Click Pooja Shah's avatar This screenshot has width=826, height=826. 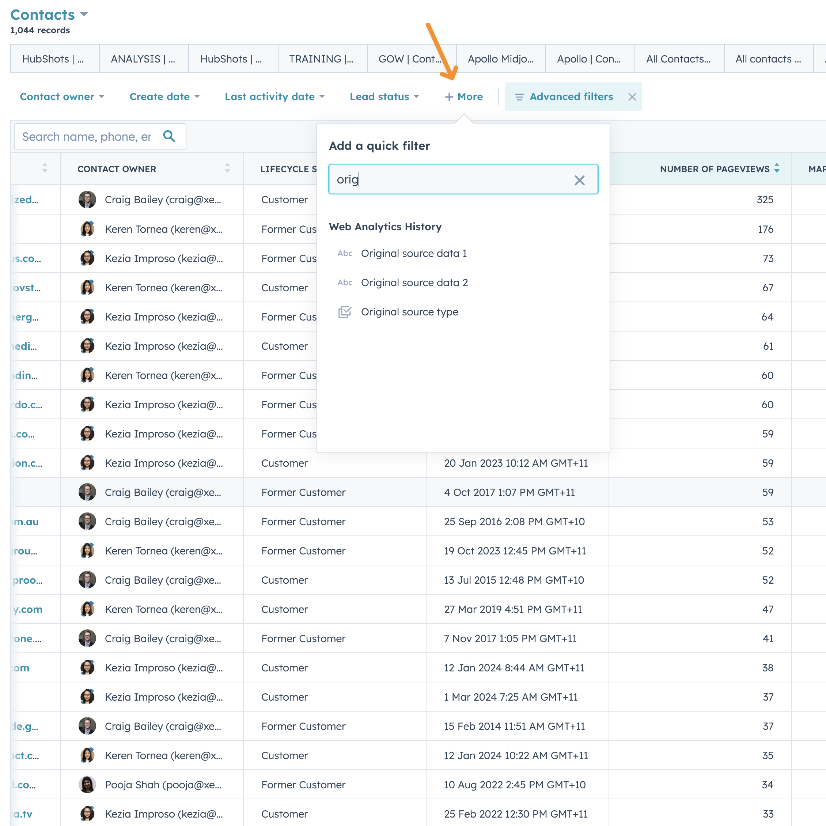(x=87, y=785)
